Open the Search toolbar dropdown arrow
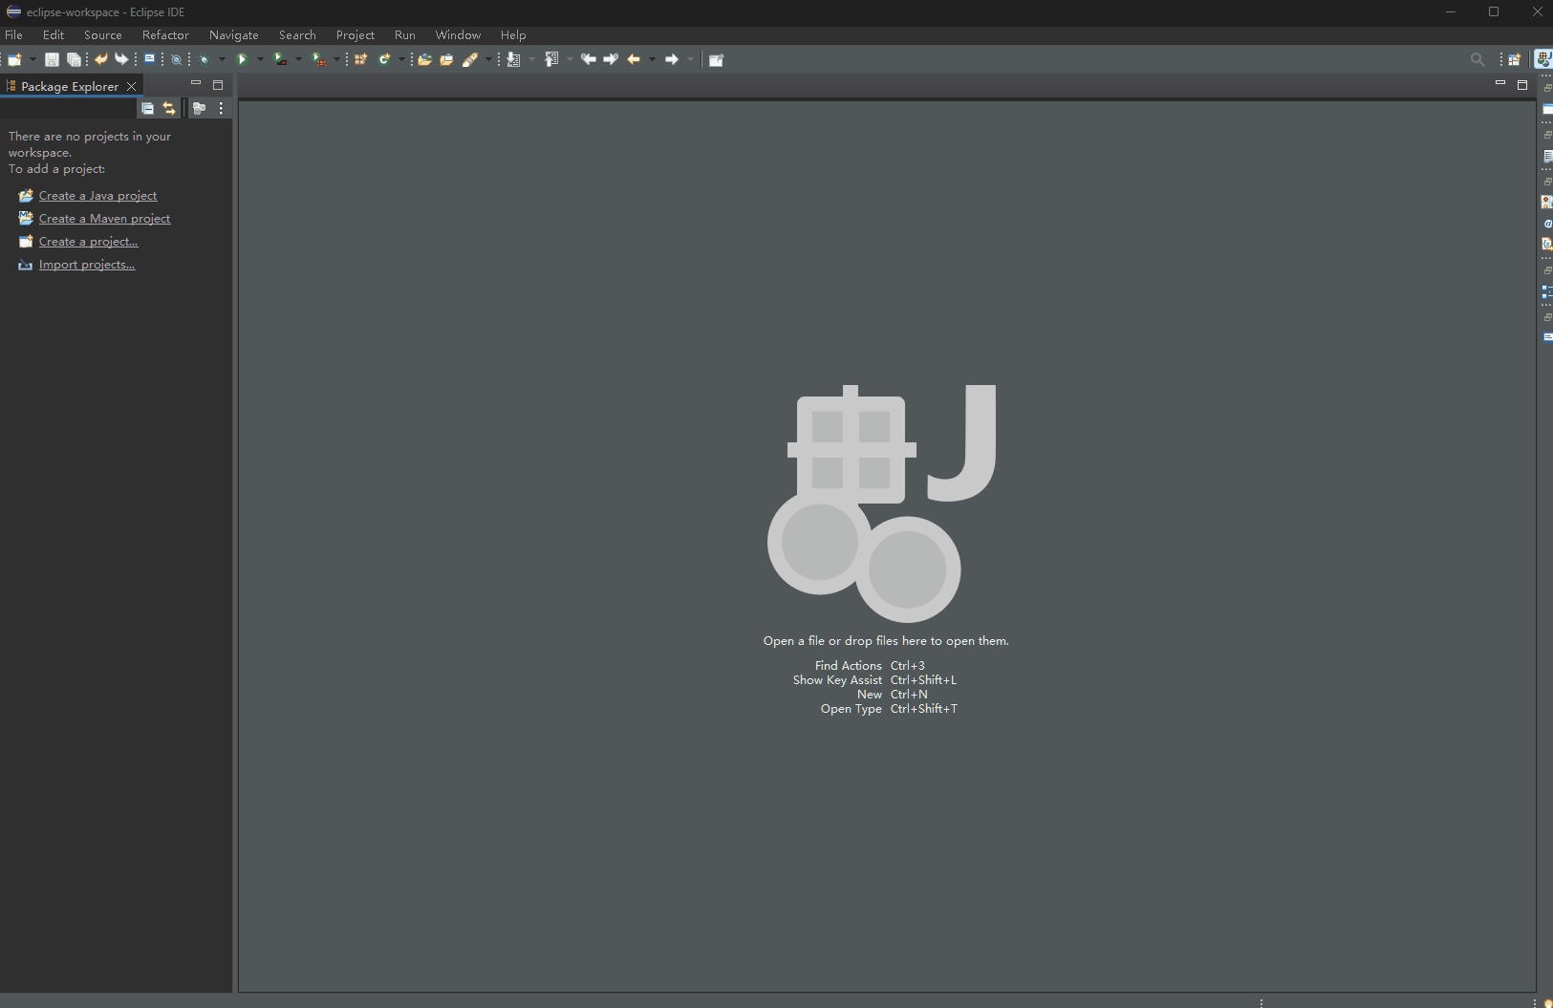This screenshot has height=1008, width=1553. (488, 59)
